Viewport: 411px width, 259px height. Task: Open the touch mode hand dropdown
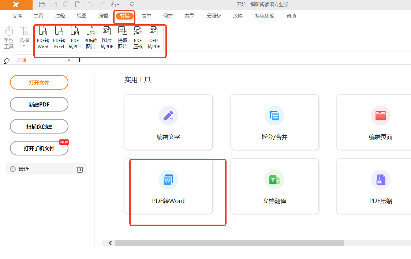coord(115,4)
